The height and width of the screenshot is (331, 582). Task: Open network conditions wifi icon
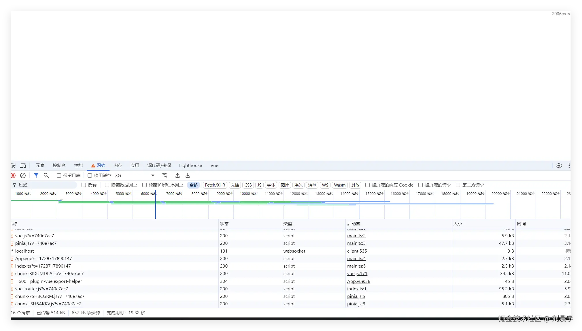pyautogui.click(x=165, y=175)
